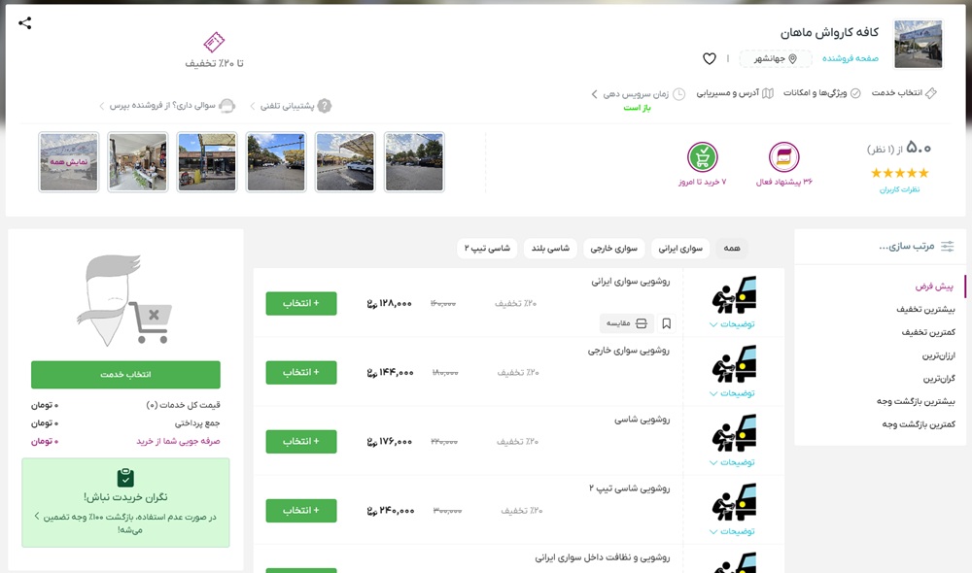The width and height of the screenshot is (972, 573).
Task: Select the همه filter tab
Action: click(732, 249)
